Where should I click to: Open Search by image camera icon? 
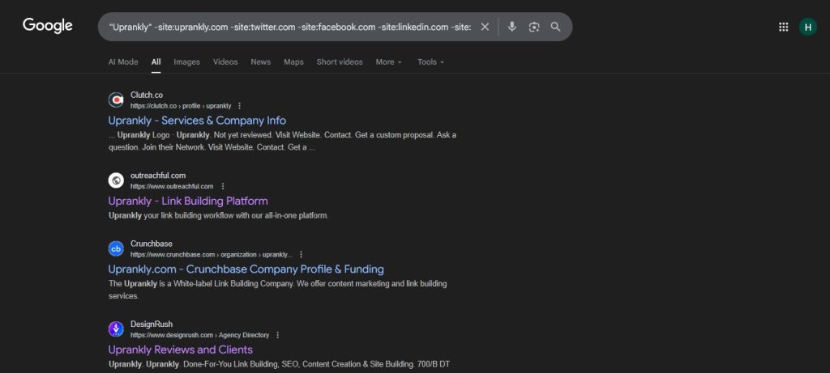(534, 27)
